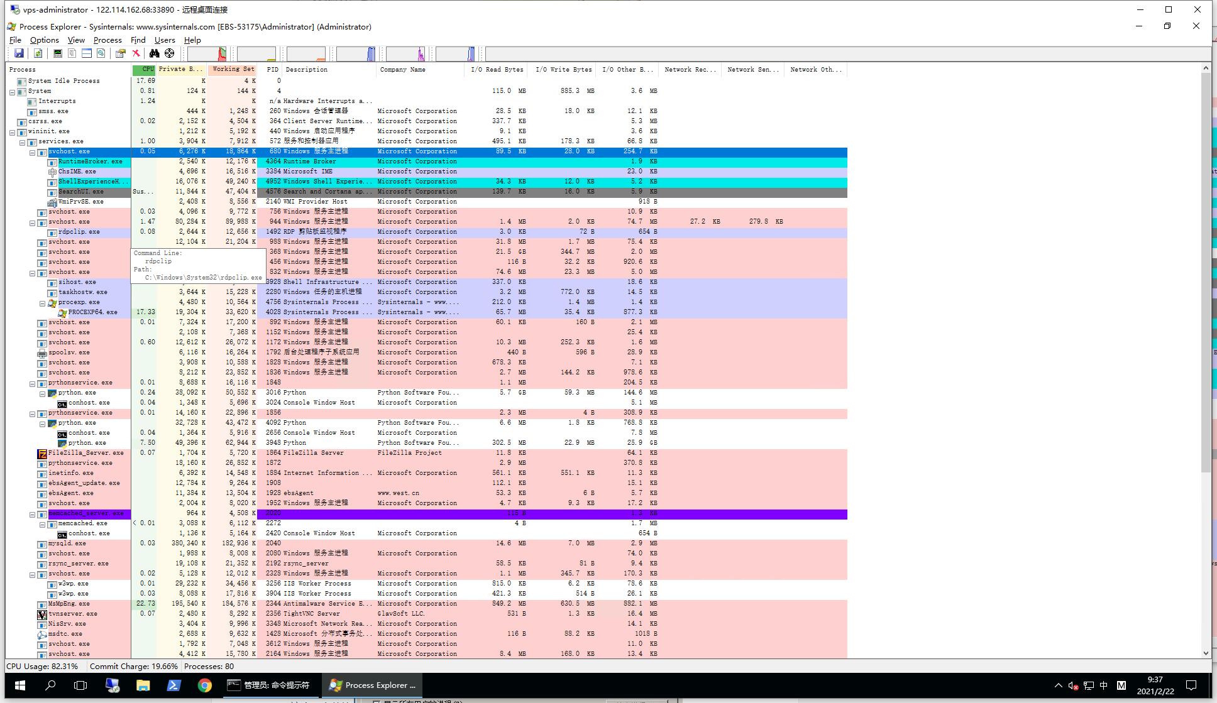
Task: Sort by the Company Name column header
Action: pyautogui.click(x=420, y=69)
